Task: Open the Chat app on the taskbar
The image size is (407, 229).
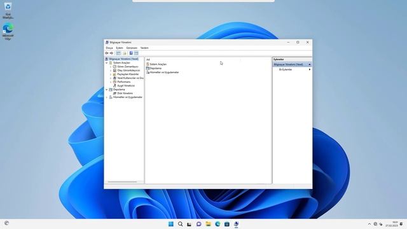Action: tap(199, 224)
